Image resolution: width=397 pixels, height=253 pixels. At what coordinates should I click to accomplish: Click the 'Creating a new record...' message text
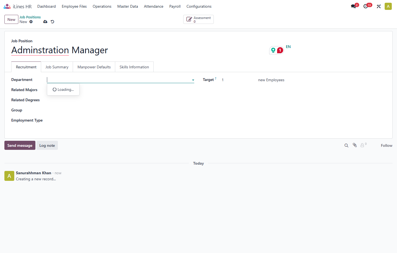(x=36, y=179)
